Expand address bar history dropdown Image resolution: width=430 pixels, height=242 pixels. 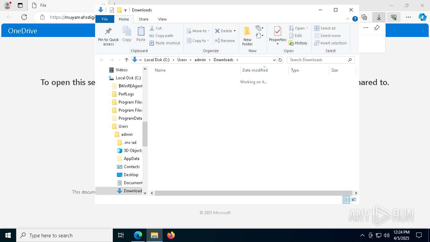(x=274, y=60)
